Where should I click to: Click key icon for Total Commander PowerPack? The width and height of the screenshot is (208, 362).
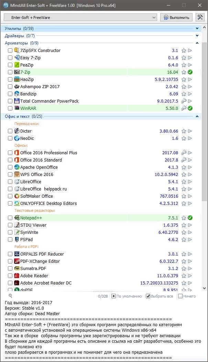(184, 101)
